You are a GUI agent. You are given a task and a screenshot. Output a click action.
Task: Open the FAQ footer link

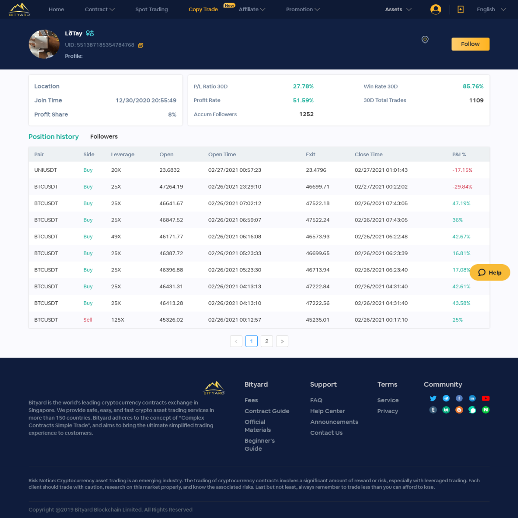[316, 400]
